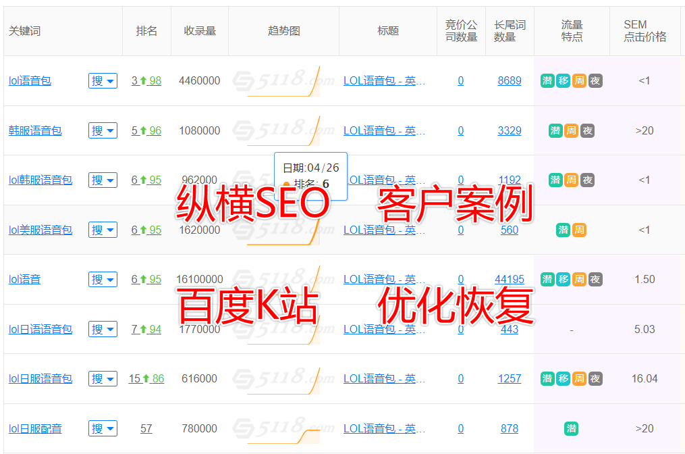Open the 搜 dropdown for lol语音包
This screenshot has width=685, height=454.
click(102, 80)
